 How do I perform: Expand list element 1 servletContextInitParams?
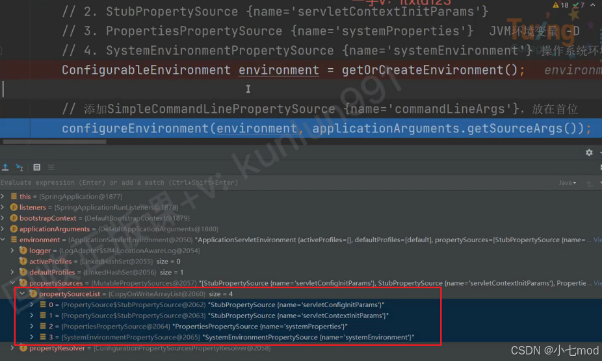click(x=32, y=316)
